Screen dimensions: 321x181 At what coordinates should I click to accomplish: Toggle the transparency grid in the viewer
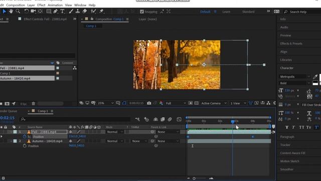click(x=196, y=103)
